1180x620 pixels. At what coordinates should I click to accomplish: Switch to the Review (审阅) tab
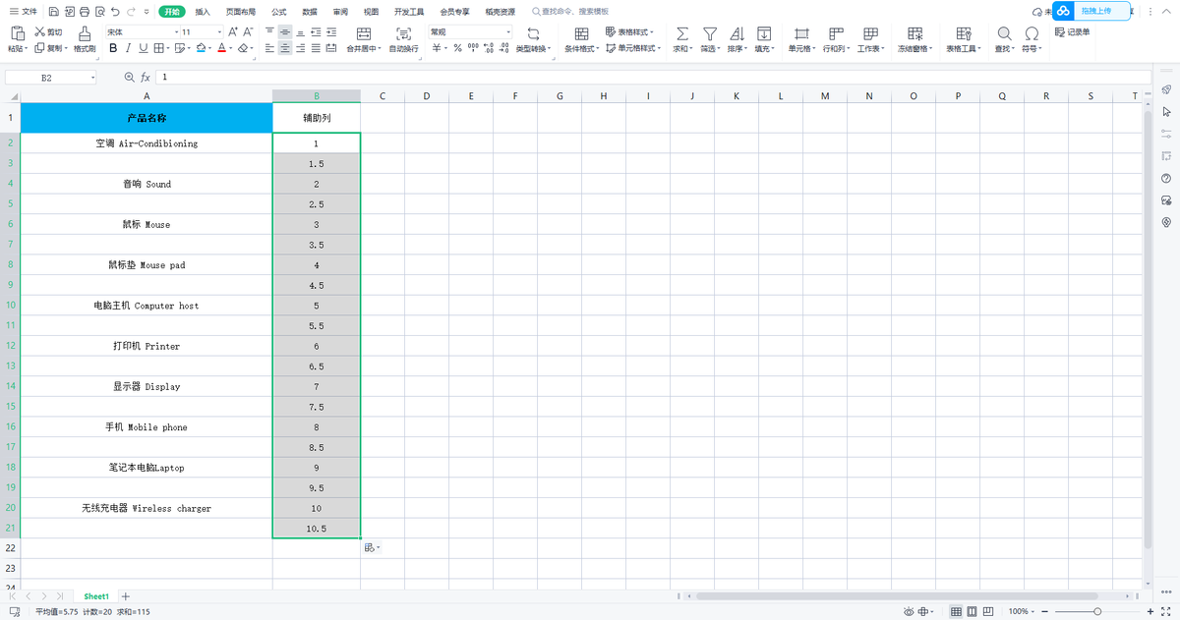point(340,12)
